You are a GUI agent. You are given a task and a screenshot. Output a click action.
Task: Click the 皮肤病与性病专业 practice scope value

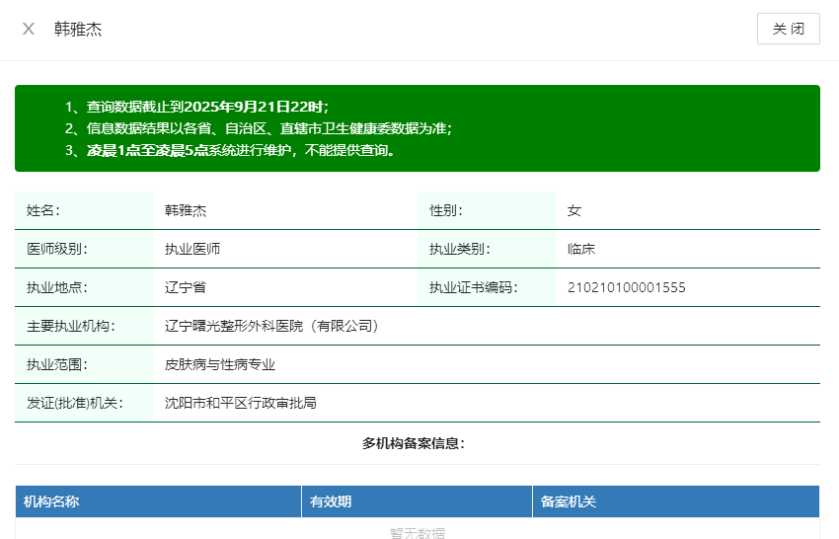click(219, 364)
